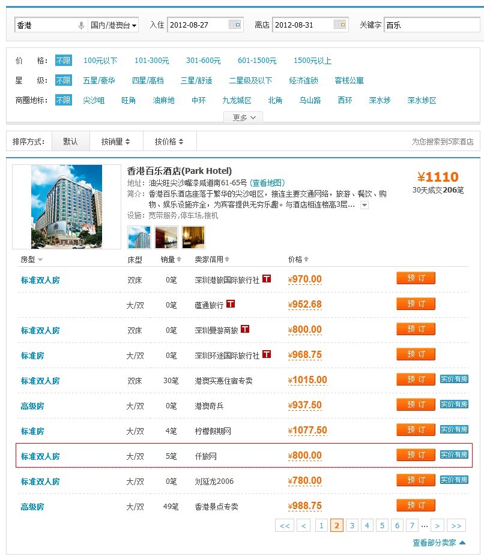The height and width of the screenshot is (557, 484).
Task: Click the microphone icon in city field
Action: click(x=81, y=25)
